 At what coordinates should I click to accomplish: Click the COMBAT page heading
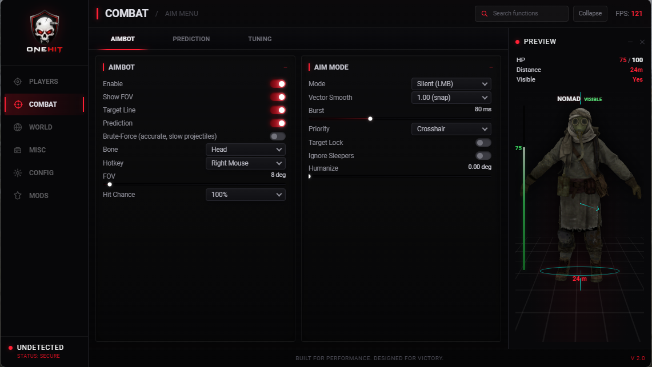126,14
